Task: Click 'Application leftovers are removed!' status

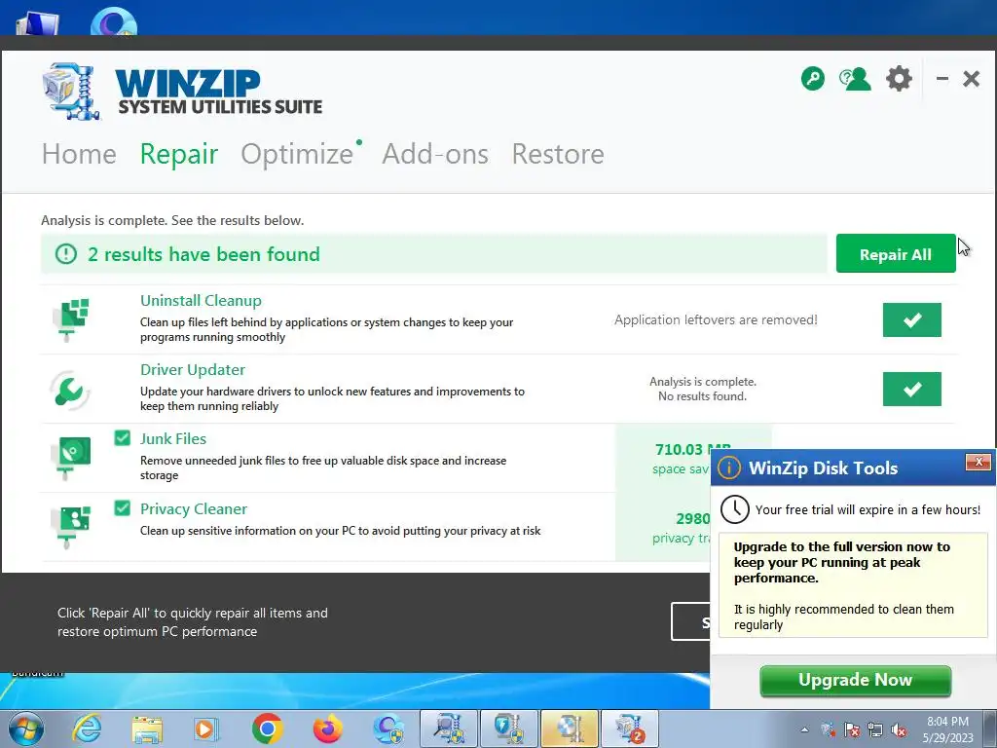Action: 716,319
